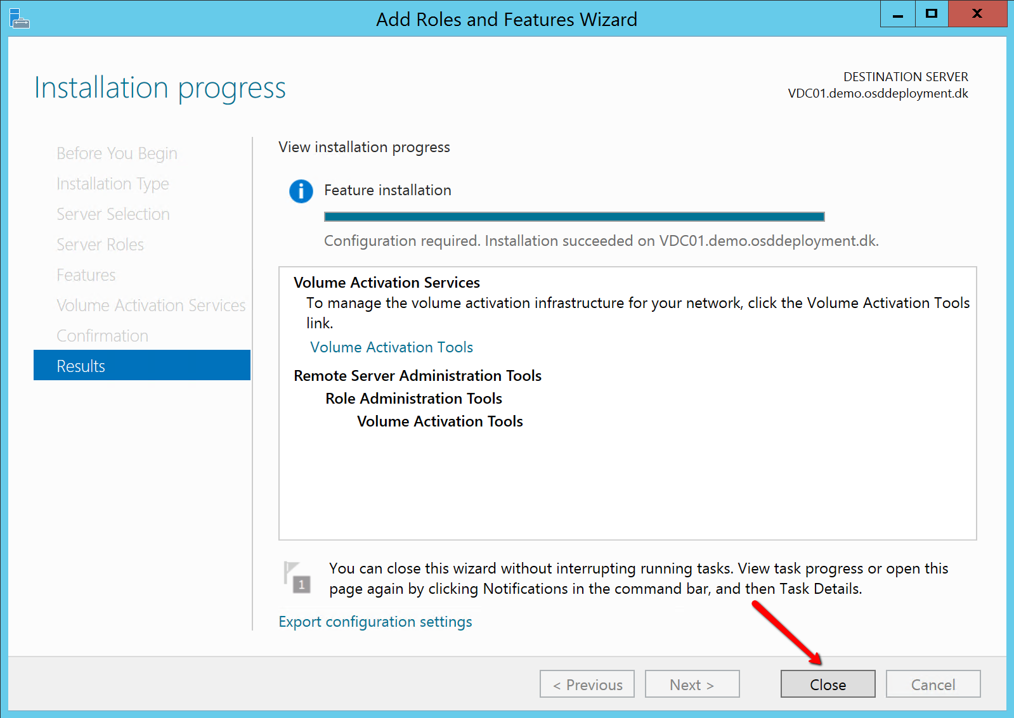Click the Remote Server Administration Tools entry
Image resolution: width=1014 pixels, height=718 pixels.
point(417,376)
